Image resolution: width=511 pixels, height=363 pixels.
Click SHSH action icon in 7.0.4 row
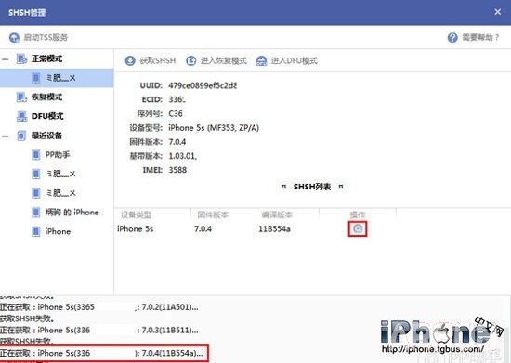pos(358,229)
